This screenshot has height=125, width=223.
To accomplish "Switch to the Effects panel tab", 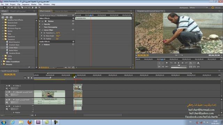I will click(4, 11).
